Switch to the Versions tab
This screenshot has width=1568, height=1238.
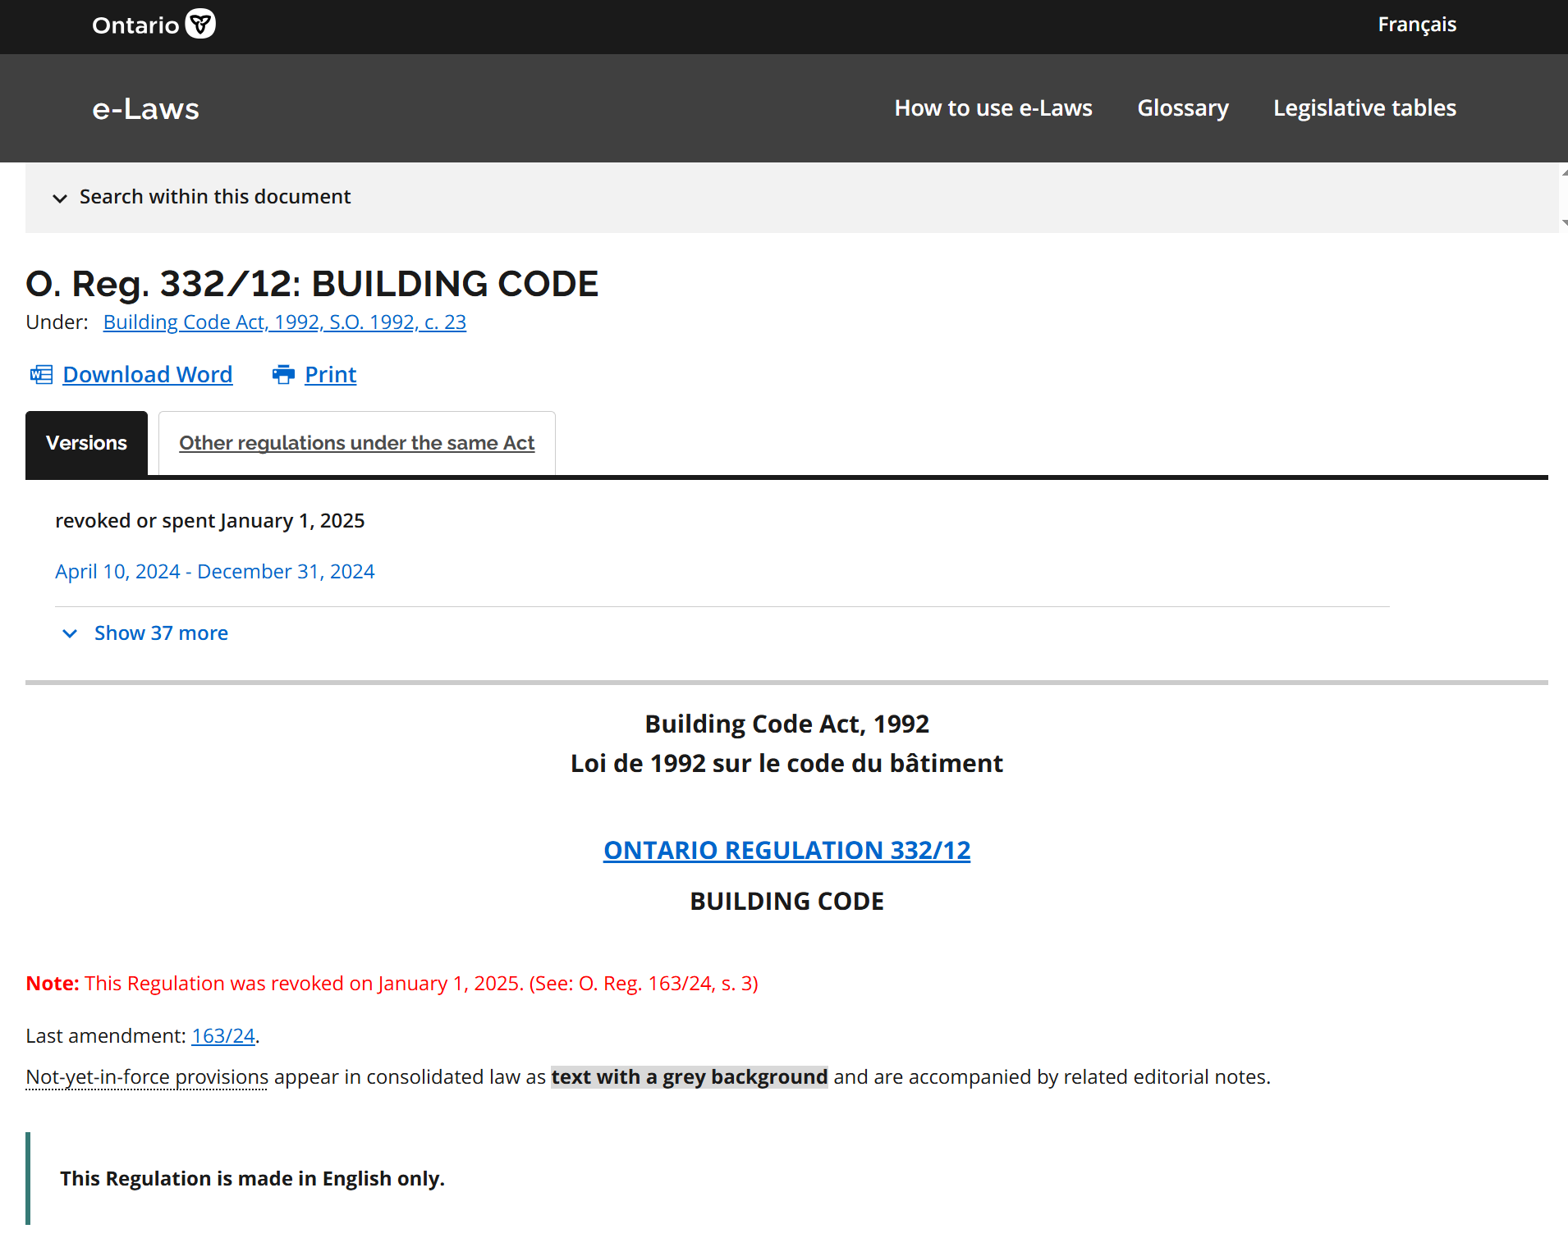coord(86,443)
